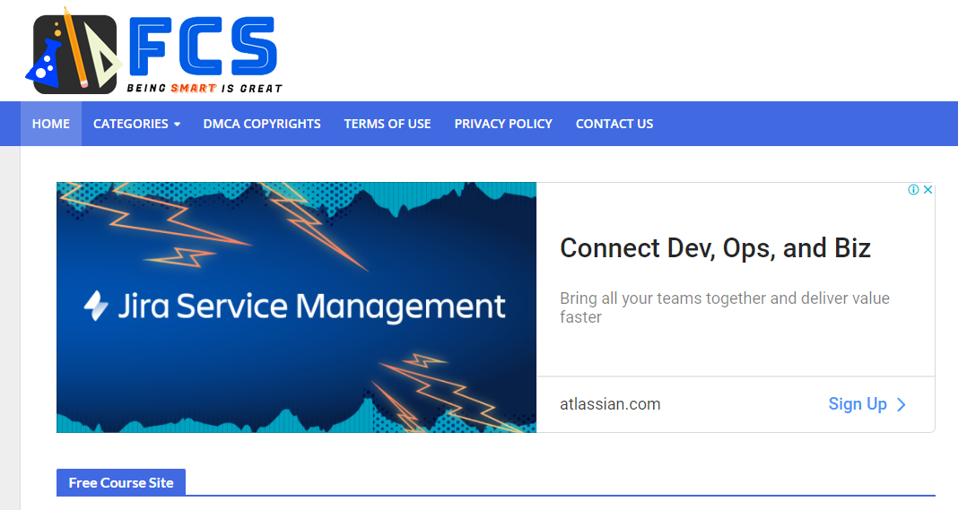Click the Sign Up ad button
The width and height of the screenshot is (958, 510).
pos(867,404)
